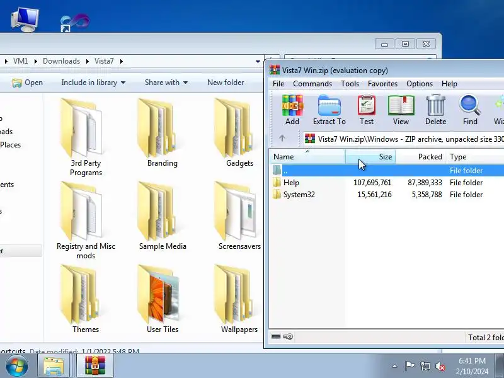This screenshot has width=504, height=378.
Task: Click the Delete trash icon in WinRAR
Action: 435,110
